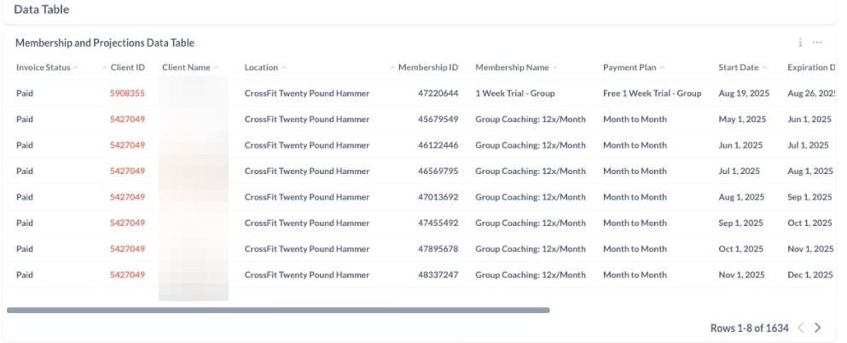Go to previous page of rows
The height and width of the screenshot is (343, 847).
[x=800, y=328]
